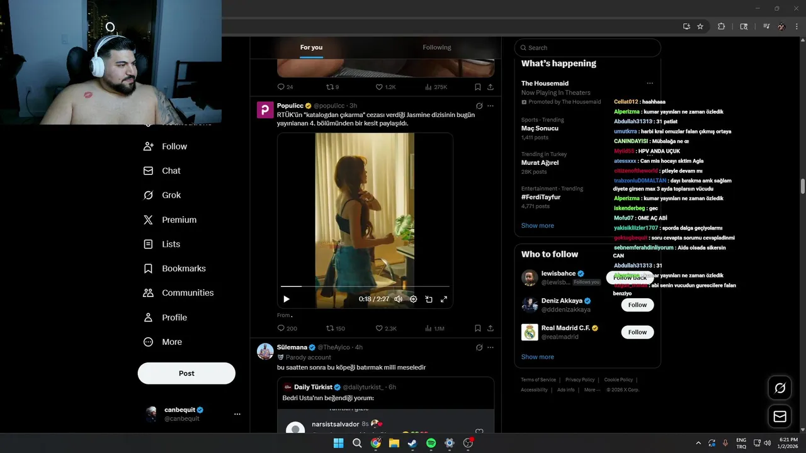Open File Explorer from taskbar
The width and height of the screenshot is (806, 453).
coord(394,443)
